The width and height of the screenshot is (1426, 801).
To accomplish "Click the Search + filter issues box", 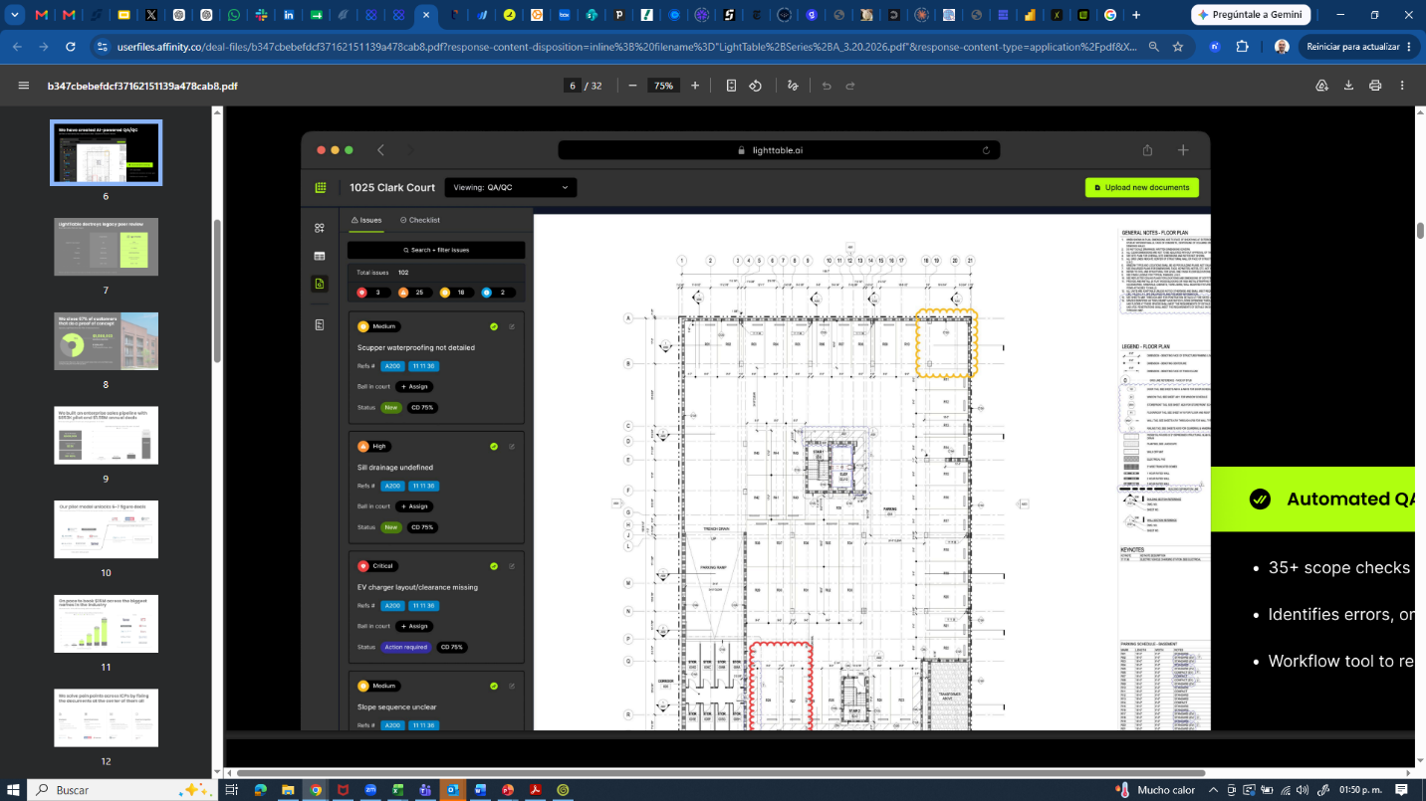I will (436, 250).
